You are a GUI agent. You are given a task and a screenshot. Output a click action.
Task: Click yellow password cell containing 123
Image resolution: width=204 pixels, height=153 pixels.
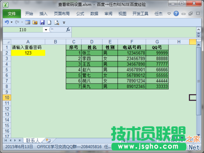click(28, 53)
